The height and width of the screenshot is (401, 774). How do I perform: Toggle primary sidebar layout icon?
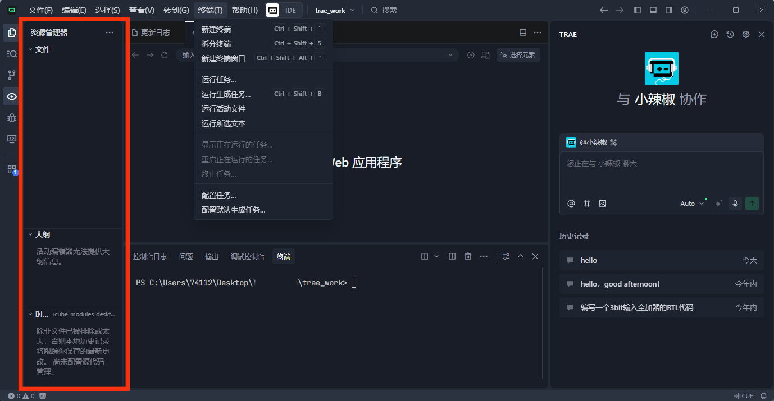tap(638, 10)
